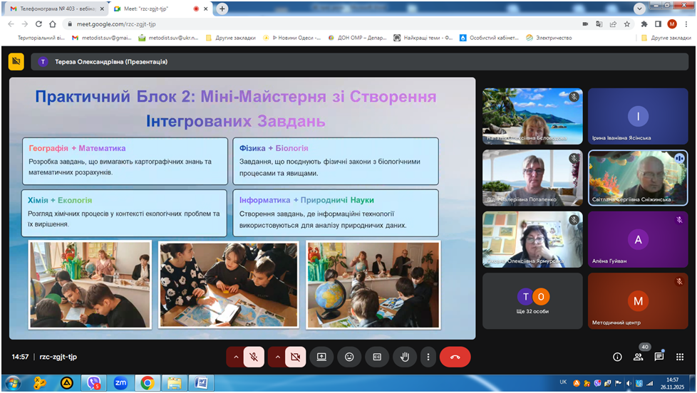The image size is (697, 393).
Task: Open the emoji reactions panel
Action: click(x=349, y=357)
